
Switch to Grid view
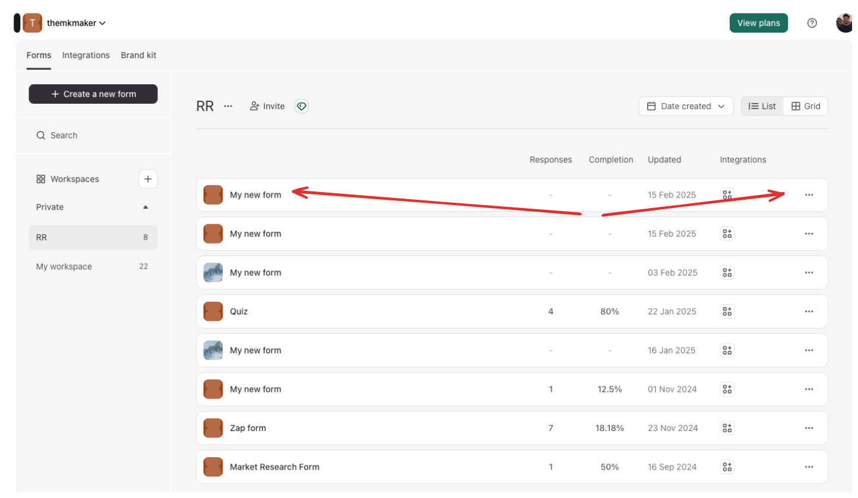coord(806,106)
